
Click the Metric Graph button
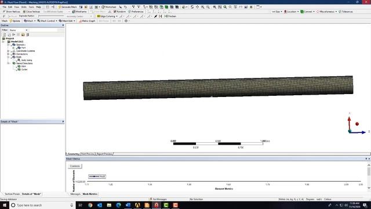(x=87, y=21)
